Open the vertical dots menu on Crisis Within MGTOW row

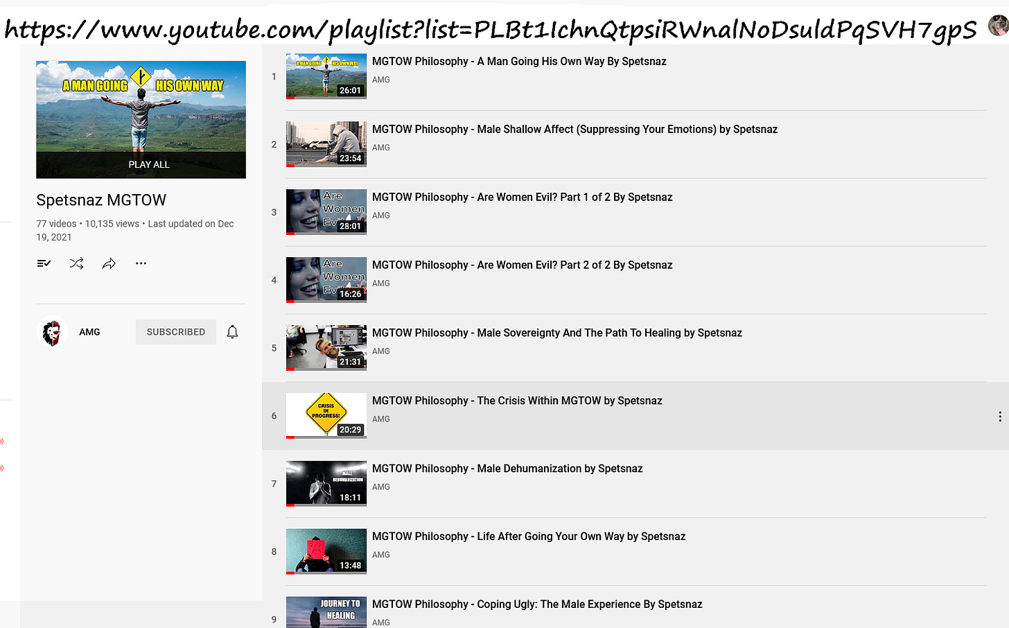click(999, 417)
